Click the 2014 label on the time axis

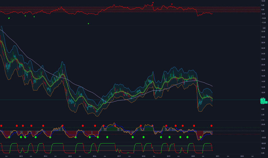pyautogui.click(x=45, y=156)
